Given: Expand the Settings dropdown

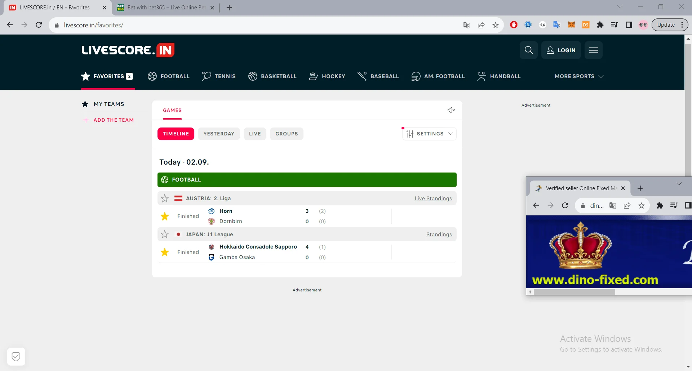Looking at the screenshot, I should (429, 134).
